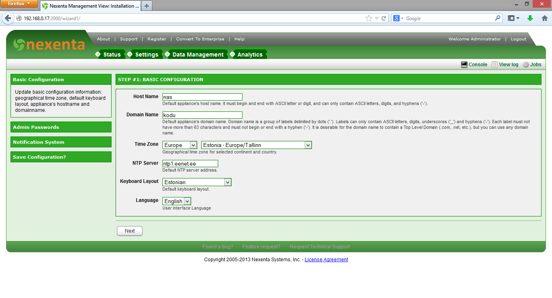Image resolution: width=552 pixels, height=298 pixels.
Task: Click the Firefox back arrow button
Action: click(x=8, y=18)
